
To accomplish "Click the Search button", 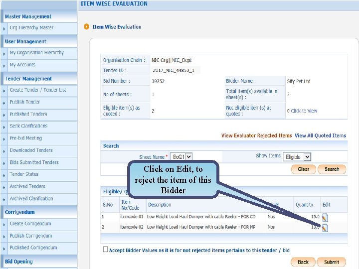I will tap(332, 169).
